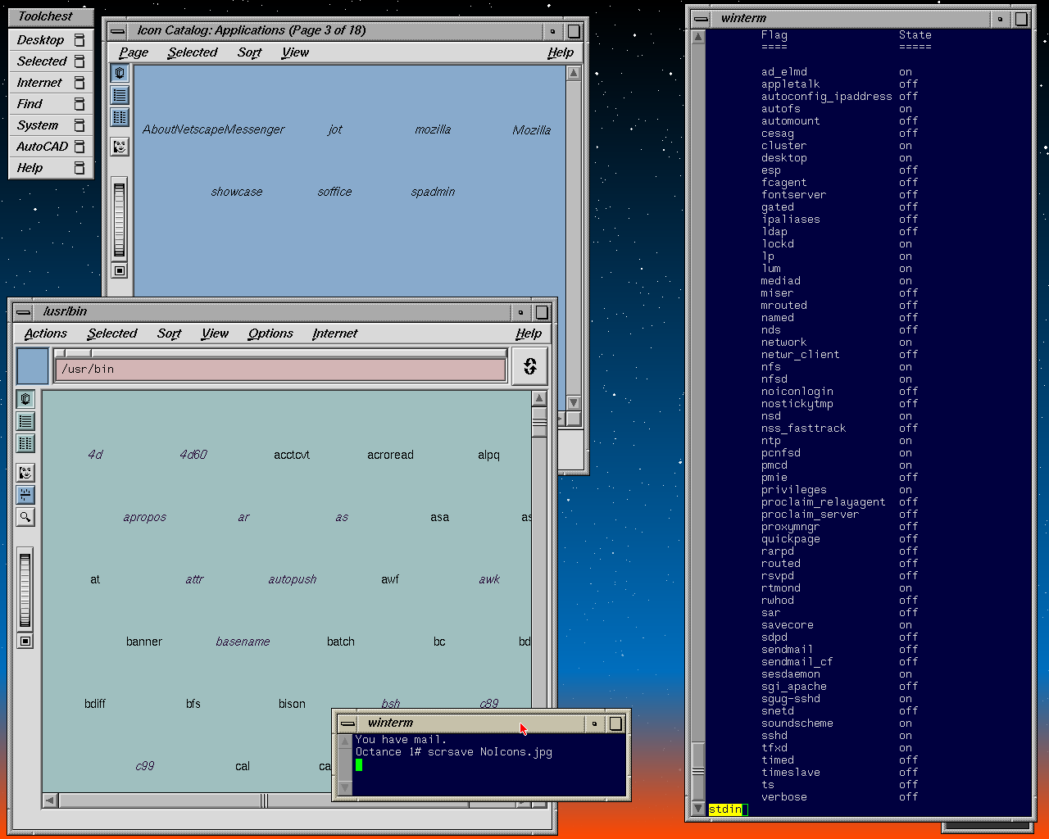The image size is (1049, 839).
Task: Select the bison file in /usr/bin
Action: [x=292, y=704]
